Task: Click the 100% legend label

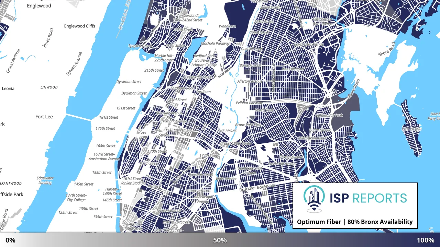Action: tap(426, 240)
